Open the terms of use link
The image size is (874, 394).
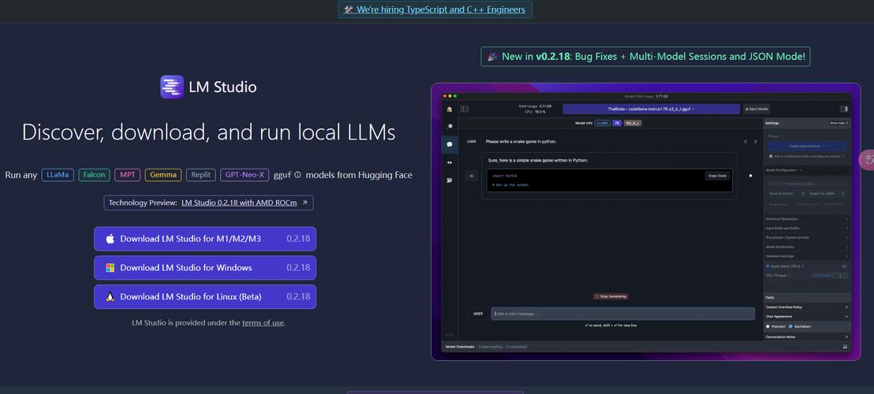pyautogui.click(x=263, y=322)
